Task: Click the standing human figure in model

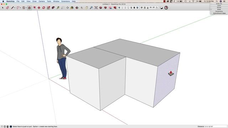Action: point(63,58)
